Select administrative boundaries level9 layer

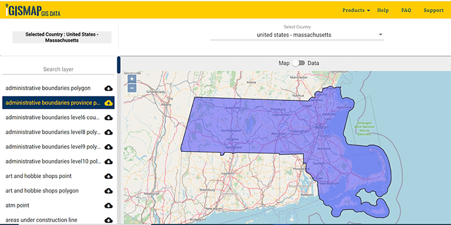coord(53,147)
